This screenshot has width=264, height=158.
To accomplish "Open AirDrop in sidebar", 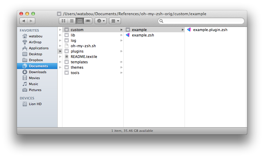I will (37, 42).
